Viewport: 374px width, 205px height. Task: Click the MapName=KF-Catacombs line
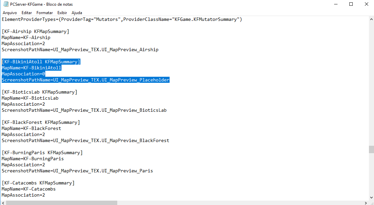(29, 189)
